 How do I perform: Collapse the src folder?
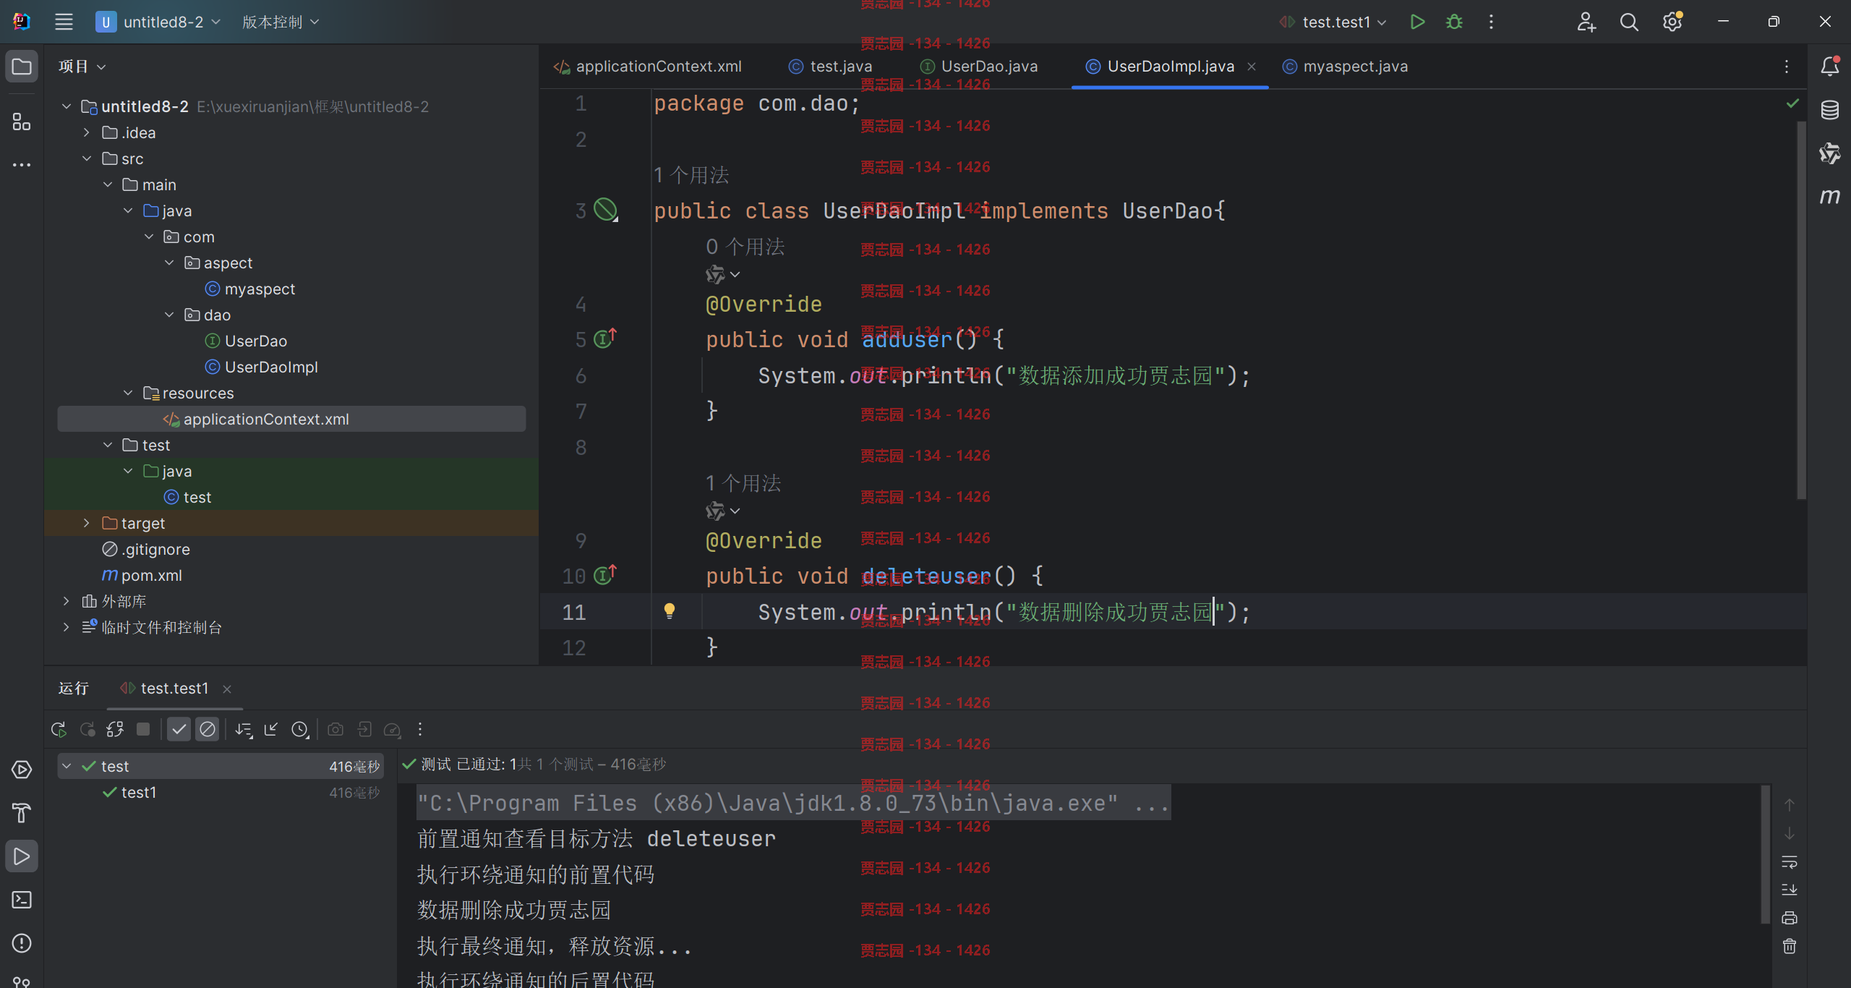(x=87, y=158)
